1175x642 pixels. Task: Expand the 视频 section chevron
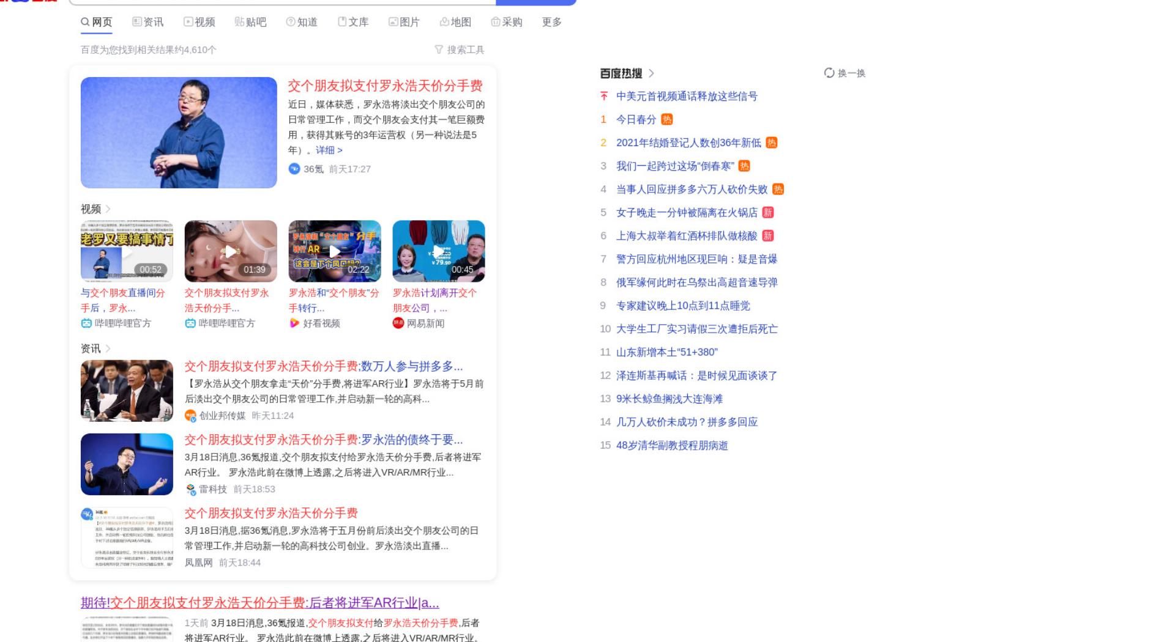[x=108, y=209]
